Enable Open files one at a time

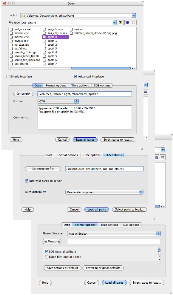click(x=47, y=257)
